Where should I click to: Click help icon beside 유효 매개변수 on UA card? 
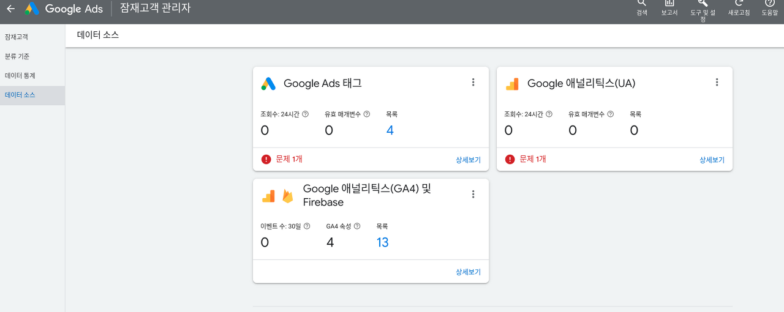611,114
